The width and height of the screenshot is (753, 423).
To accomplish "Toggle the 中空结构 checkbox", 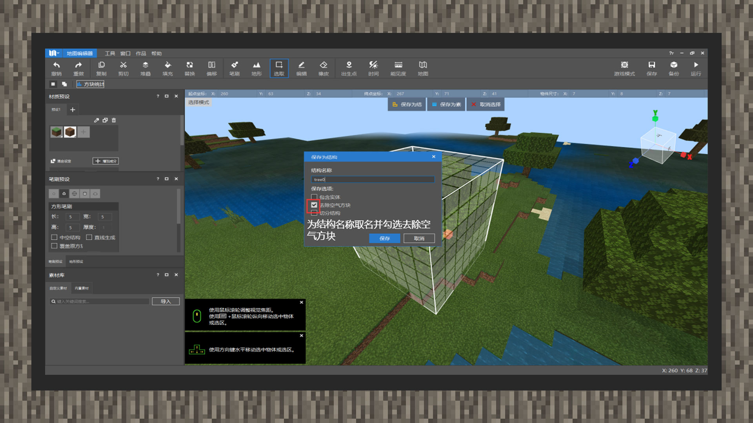I will coord(54,237).
